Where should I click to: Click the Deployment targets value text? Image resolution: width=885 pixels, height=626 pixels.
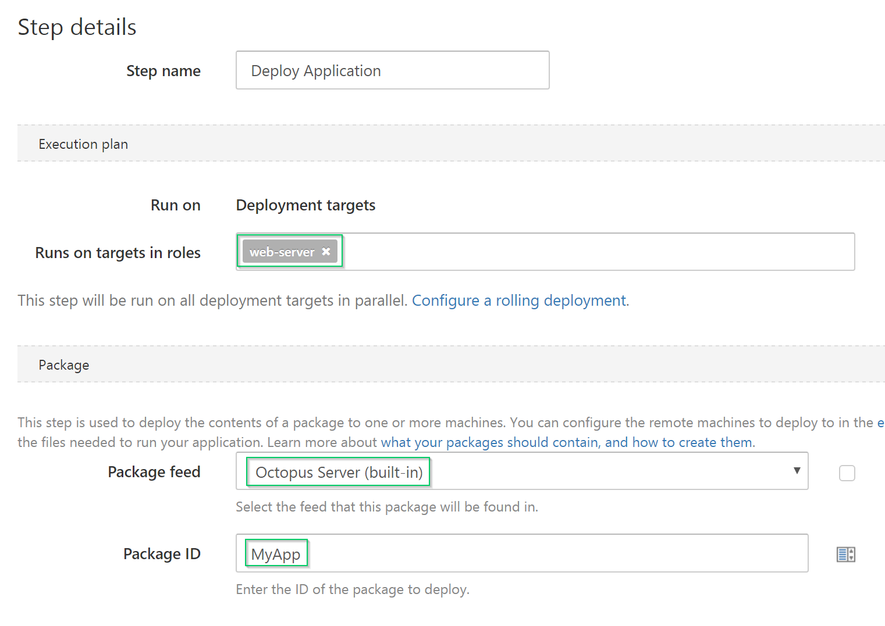coord(305,205)
